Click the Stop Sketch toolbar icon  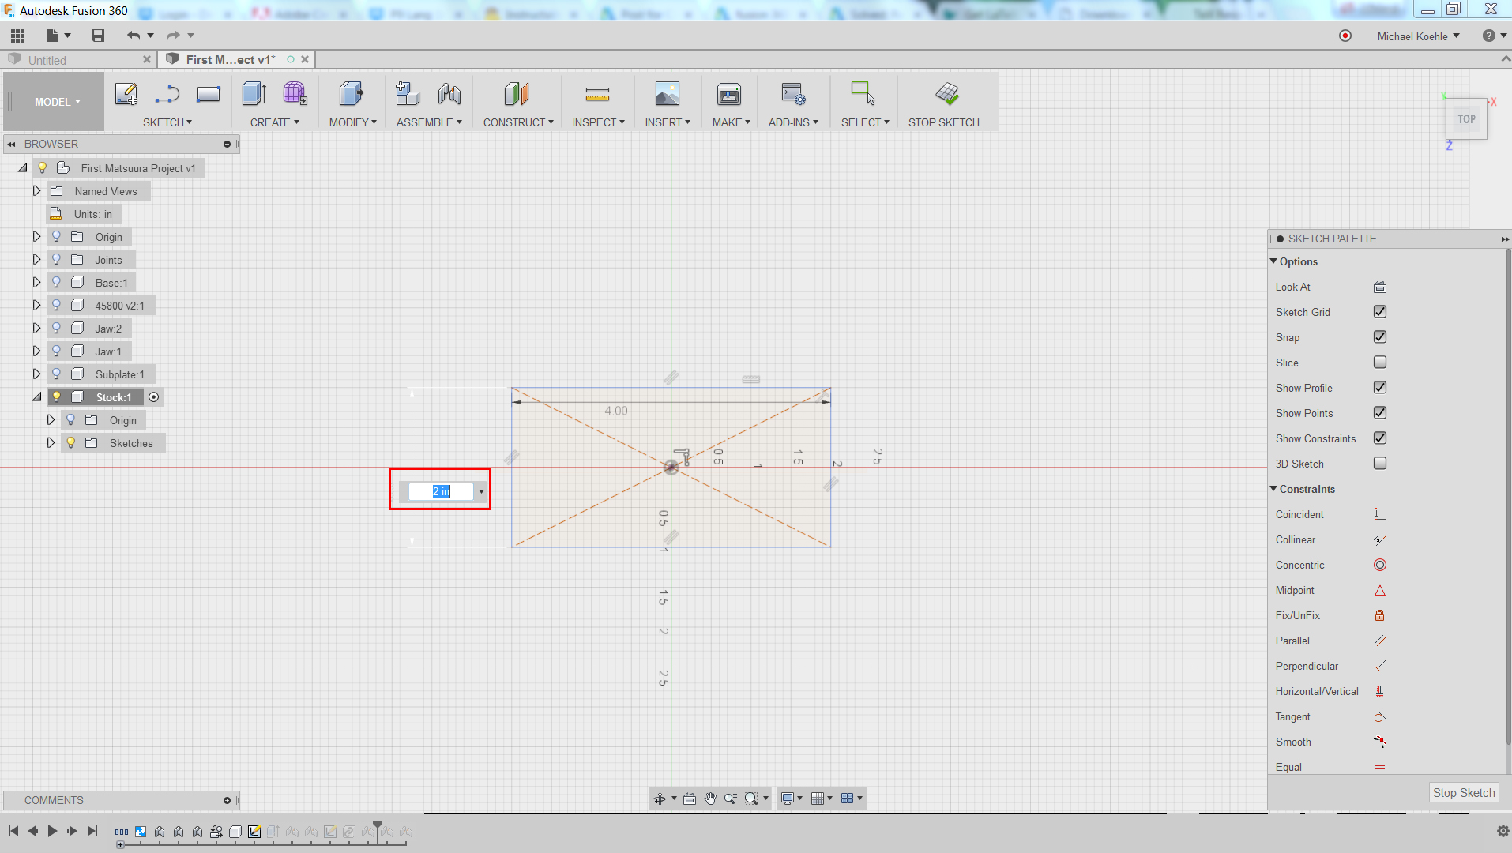pyautogui.click(x=947, y=94)
